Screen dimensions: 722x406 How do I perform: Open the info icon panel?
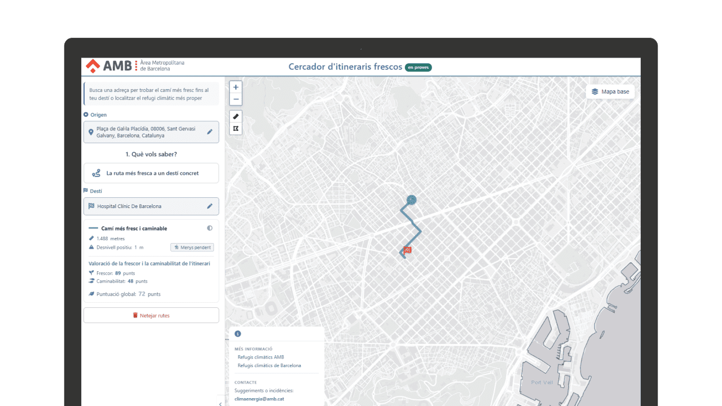[237, 334]
